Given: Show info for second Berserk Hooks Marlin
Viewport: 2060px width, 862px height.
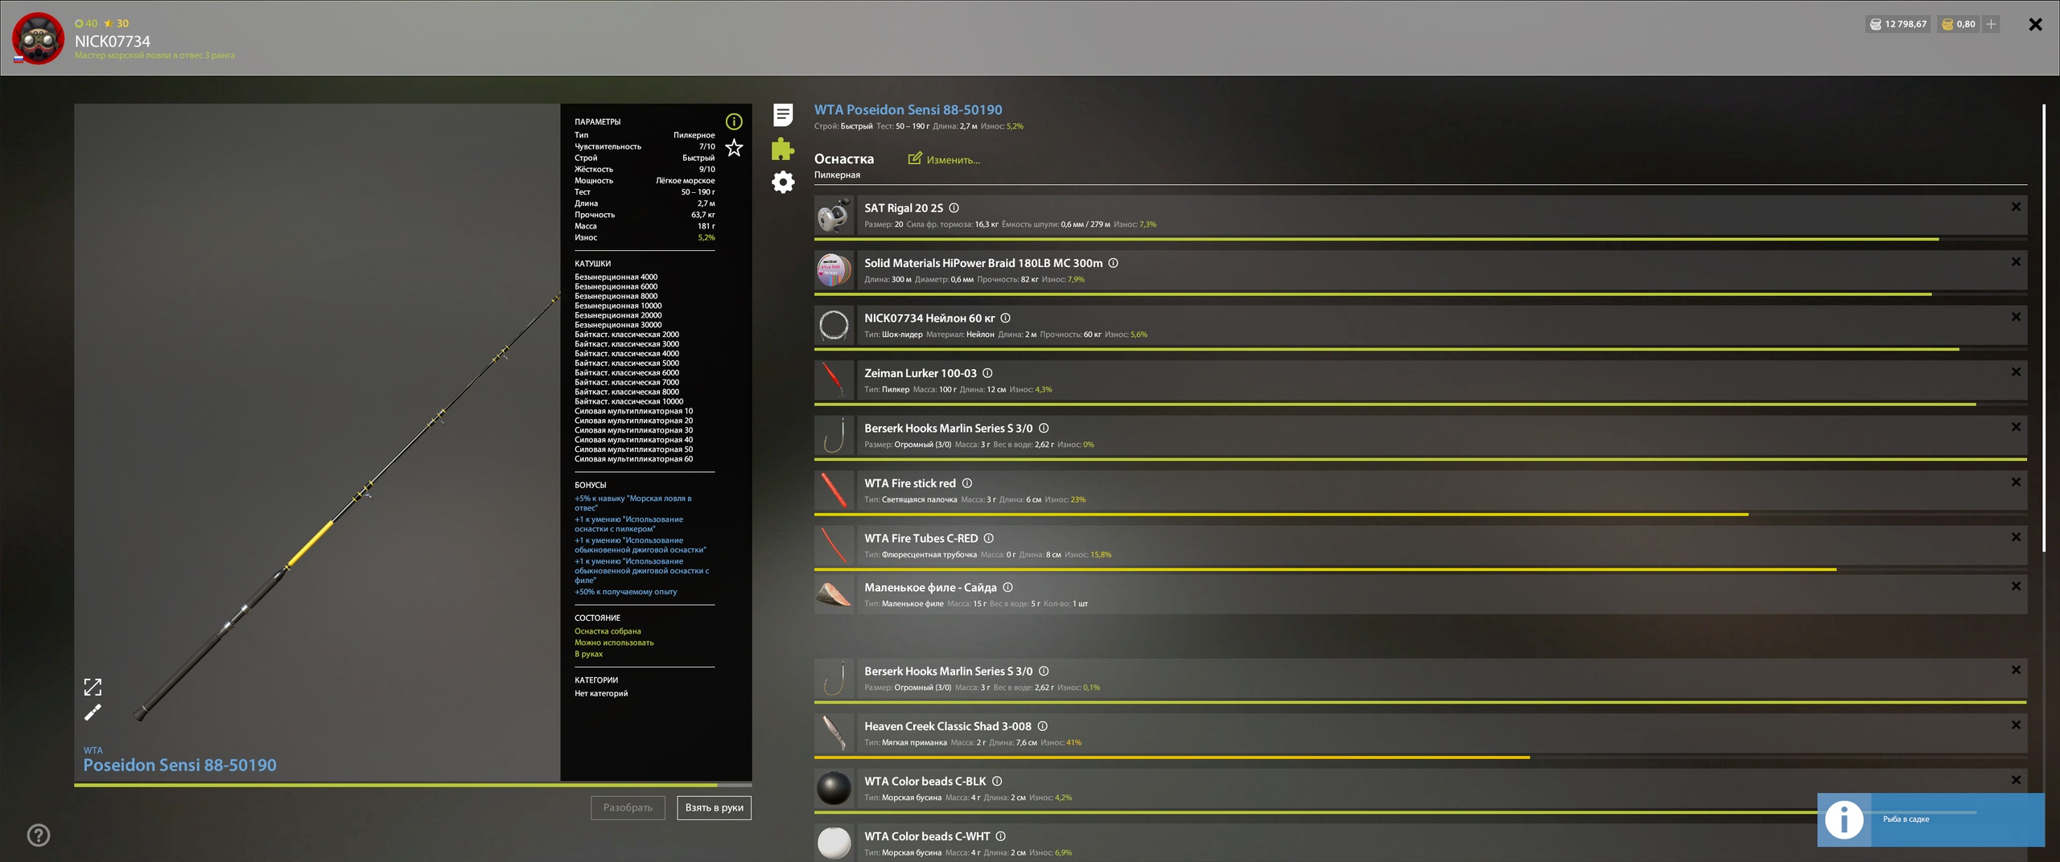Looking at the screenshot, I should point(1044,671).
